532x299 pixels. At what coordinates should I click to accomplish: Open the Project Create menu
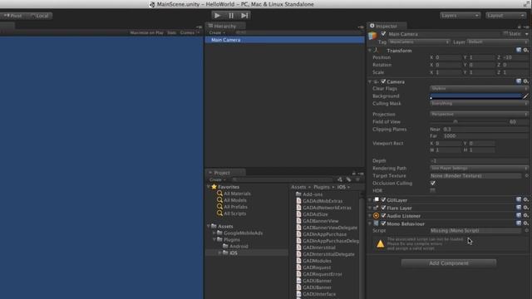(217, 179)
